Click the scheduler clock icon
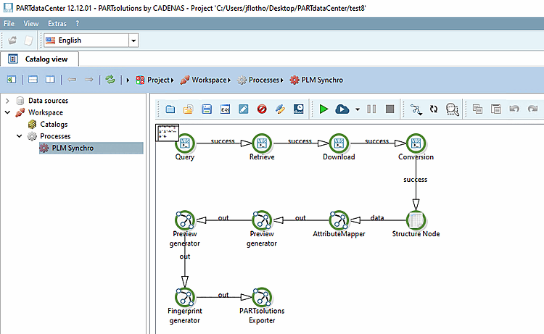This screenshot has height=334, width=544. click(299, 109)
